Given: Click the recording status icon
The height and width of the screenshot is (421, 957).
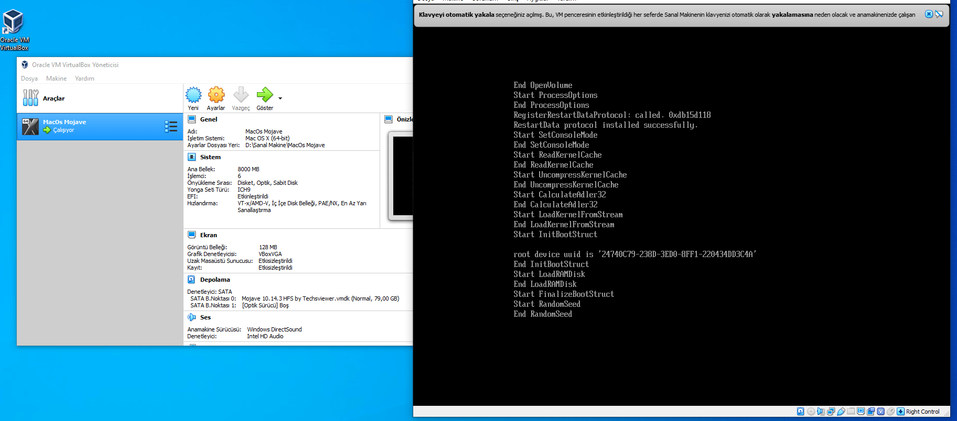Looking at the screenshot, I should (x=870, y=412).
